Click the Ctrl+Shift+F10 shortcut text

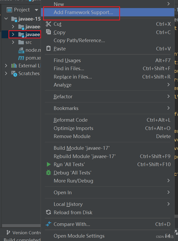click(154, 165)
